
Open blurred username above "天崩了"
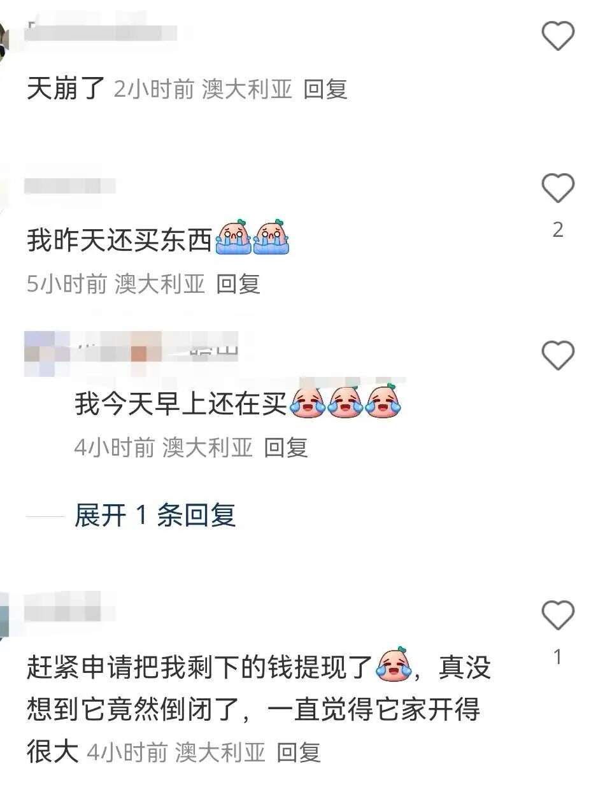tap(102, 31)
